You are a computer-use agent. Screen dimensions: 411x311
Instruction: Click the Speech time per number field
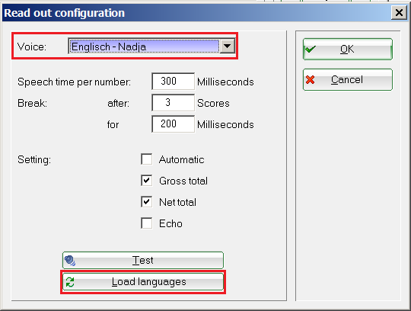point(173,82)
